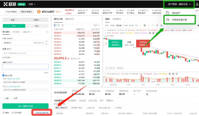
Task: Toggle the 借币交易 checkbox
Action: tap(3, 76)
